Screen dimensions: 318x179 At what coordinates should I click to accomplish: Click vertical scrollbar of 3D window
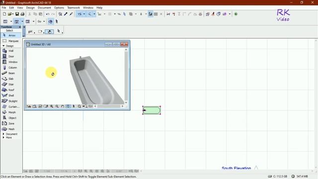pos(126,76)
